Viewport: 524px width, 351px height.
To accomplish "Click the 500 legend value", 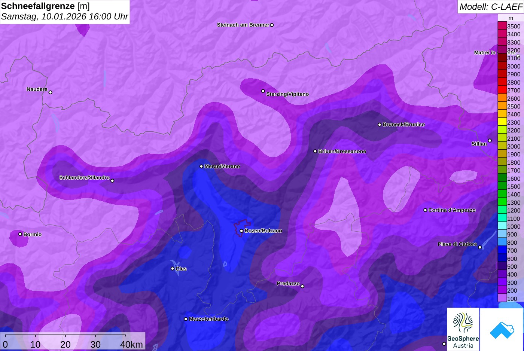I will pyautogui.click(x=512, y=266).
